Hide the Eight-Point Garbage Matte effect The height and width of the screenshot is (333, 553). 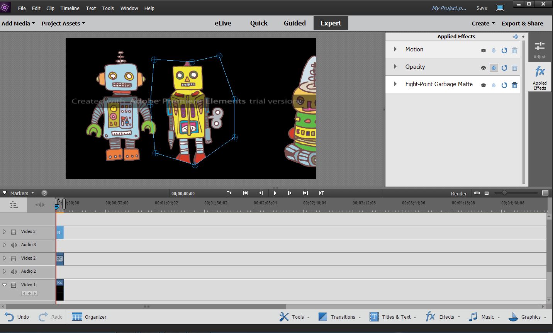[483, 85]
